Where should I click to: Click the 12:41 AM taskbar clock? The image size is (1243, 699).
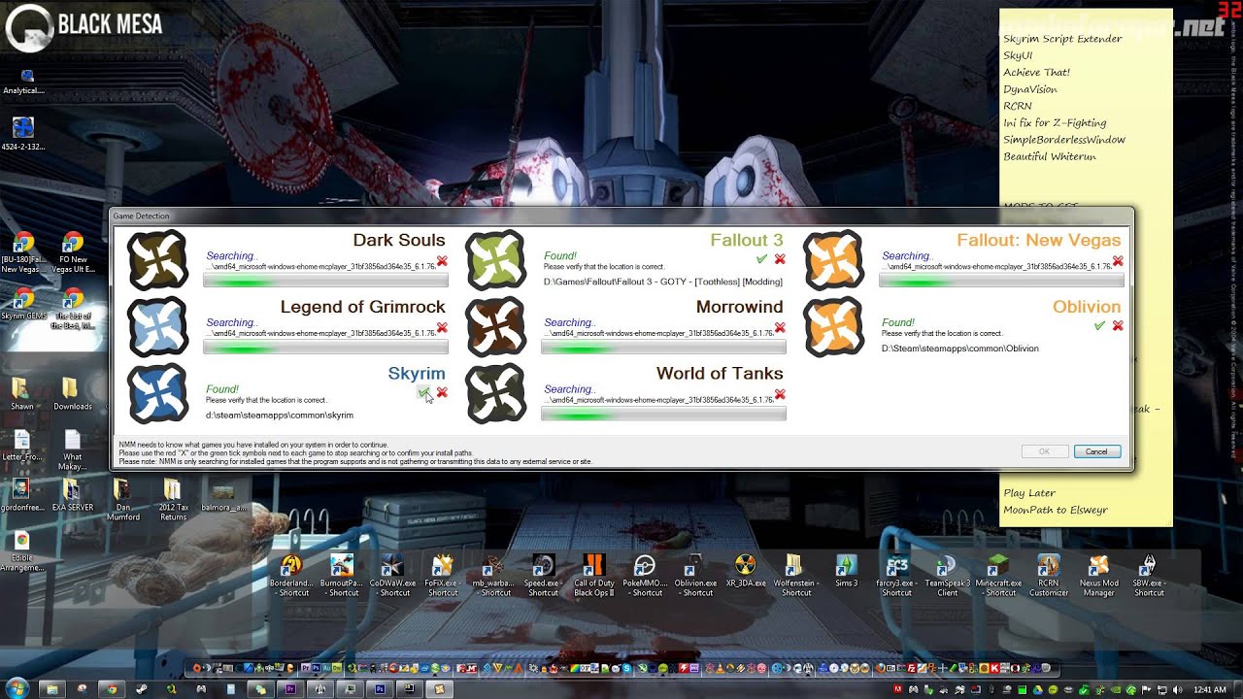point(1209,689)
